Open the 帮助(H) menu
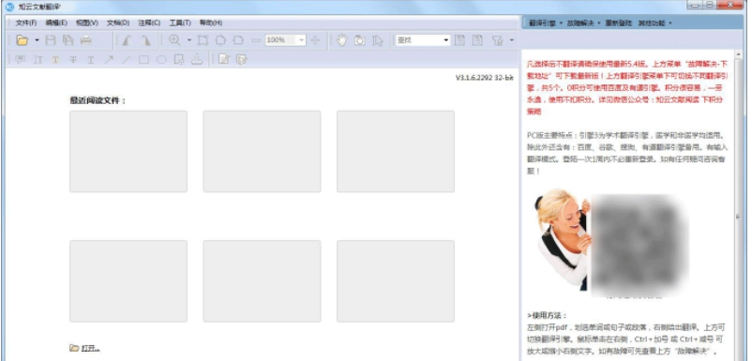Screen dimensions: 752x361 [211, 23]
